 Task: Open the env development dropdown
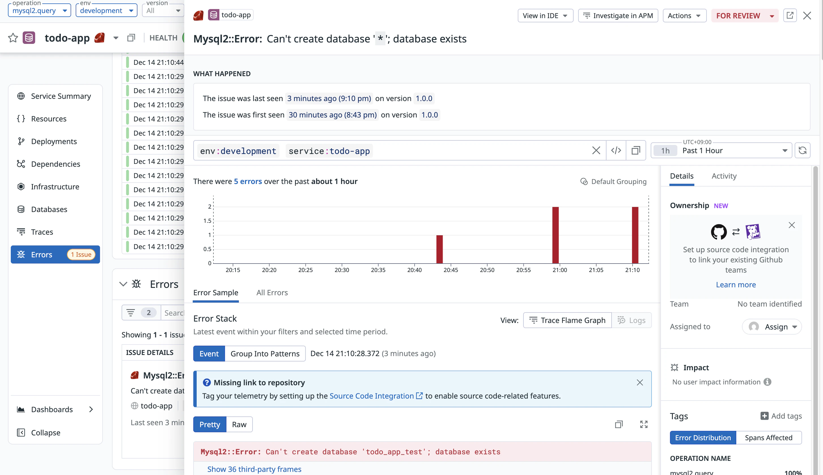[x=107, y=10]
